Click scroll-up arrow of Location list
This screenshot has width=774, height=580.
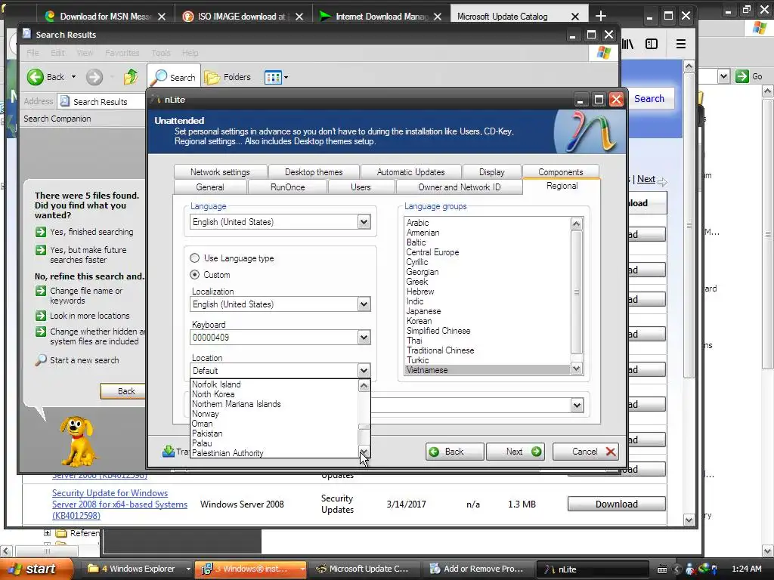tap(364, 386)
